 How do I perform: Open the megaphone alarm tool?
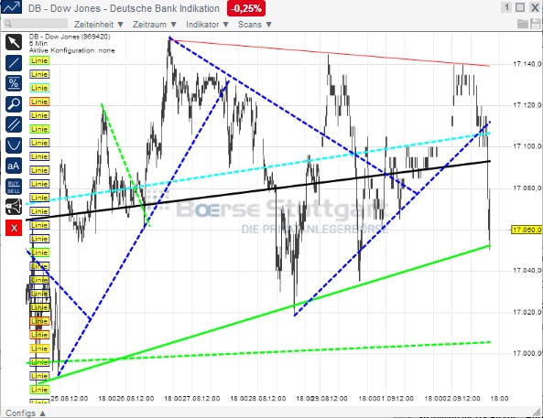click(x=14, y=208)
